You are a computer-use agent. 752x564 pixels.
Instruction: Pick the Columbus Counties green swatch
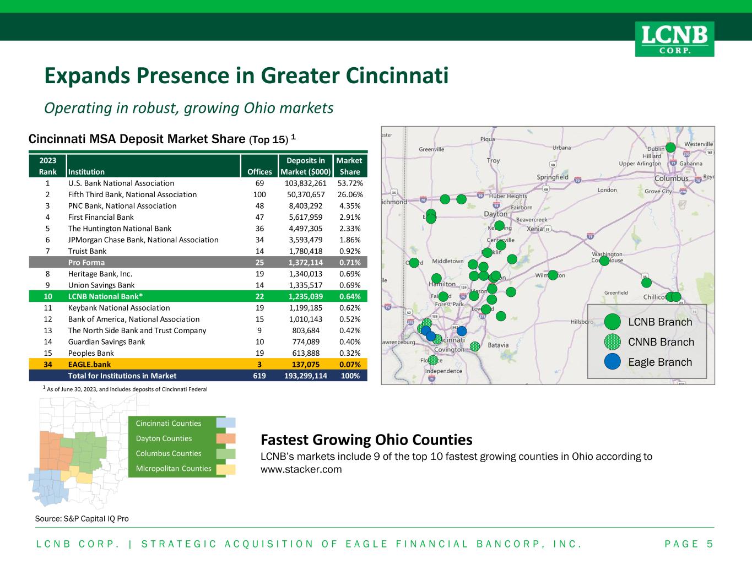point(226,454)
